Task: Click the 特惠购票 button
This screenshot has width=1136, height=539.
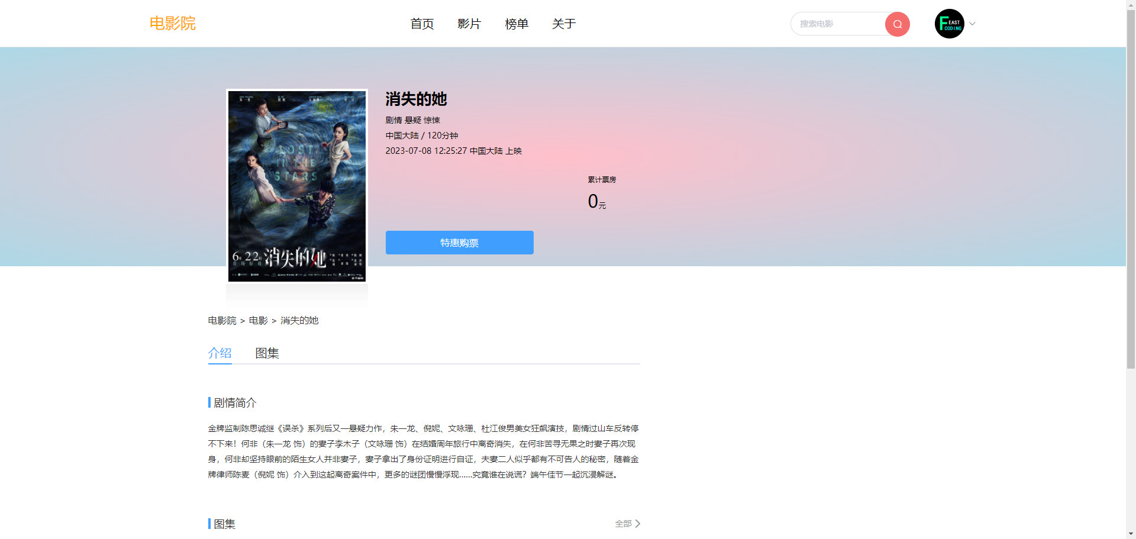Action: [460, 243]
